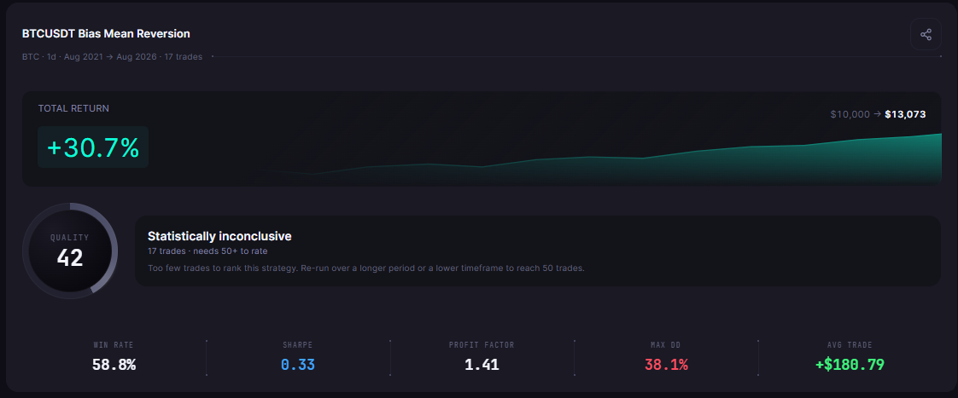
Task: Click the TOTAL RETURN label
Action: tap(73, 108)
